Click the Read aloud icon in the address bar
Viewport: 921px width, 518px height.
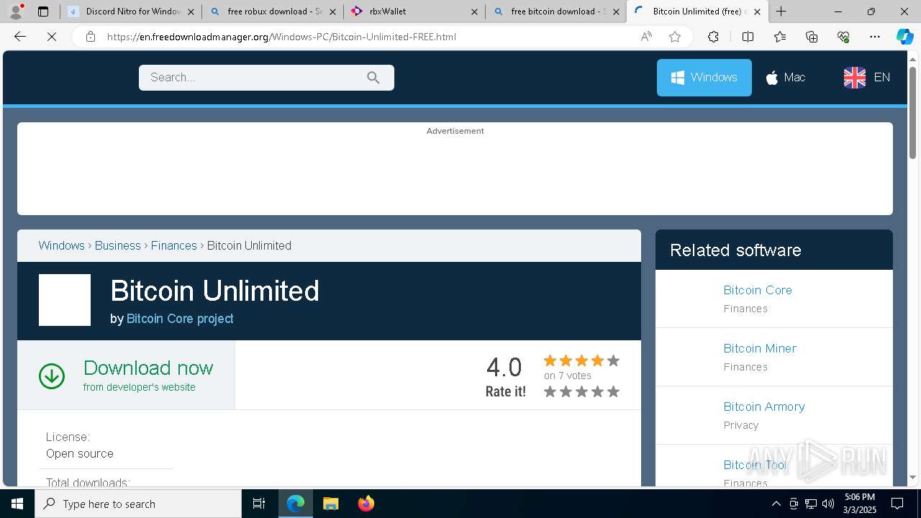click(x=646, y=37)
